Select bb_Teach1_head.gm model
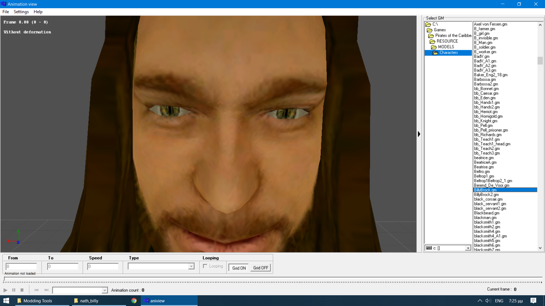Viewport: 545px width, 306px height. [492, 144]
